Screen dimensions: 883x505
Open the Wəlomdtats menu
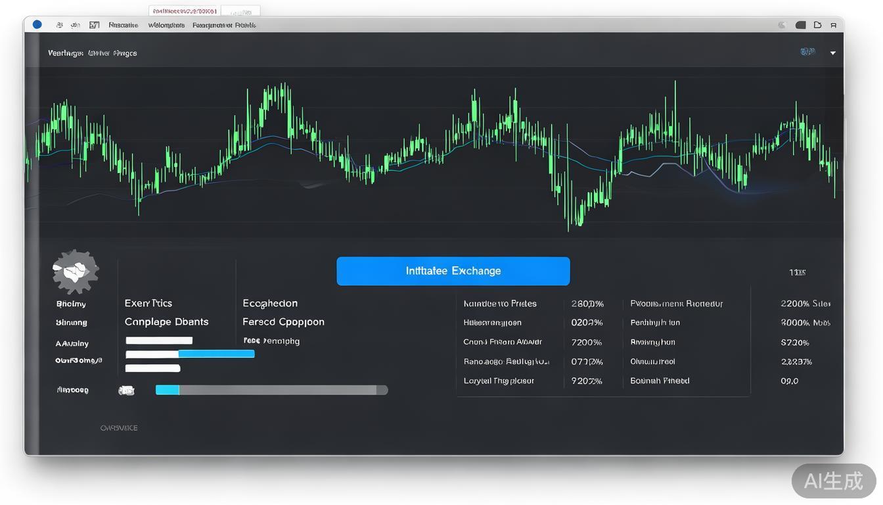point(166,25)
